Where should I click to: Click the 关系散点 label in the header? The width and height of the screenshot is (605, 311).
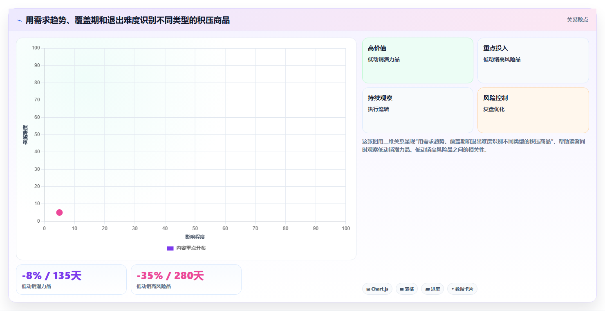tap(577, 20)
